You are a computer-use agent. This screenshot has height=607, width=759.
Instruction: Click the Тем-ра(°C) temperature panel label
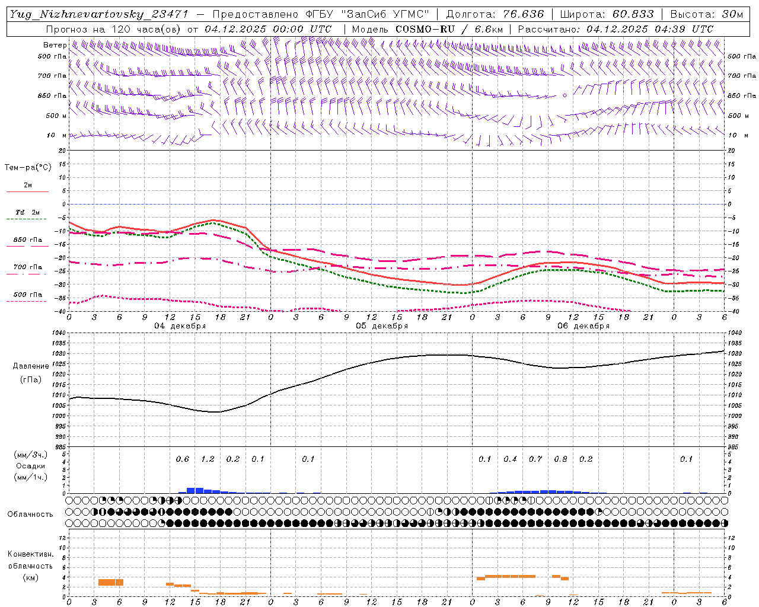coord(28,168)
